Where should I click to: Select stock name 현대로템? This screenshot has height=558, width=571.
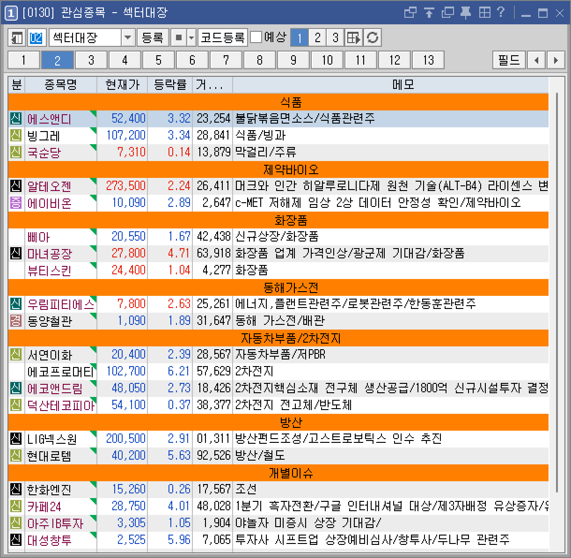50,456
